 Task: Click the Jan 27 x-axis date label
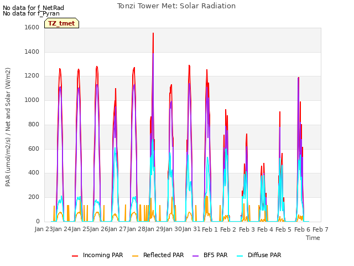coord(118,229)
